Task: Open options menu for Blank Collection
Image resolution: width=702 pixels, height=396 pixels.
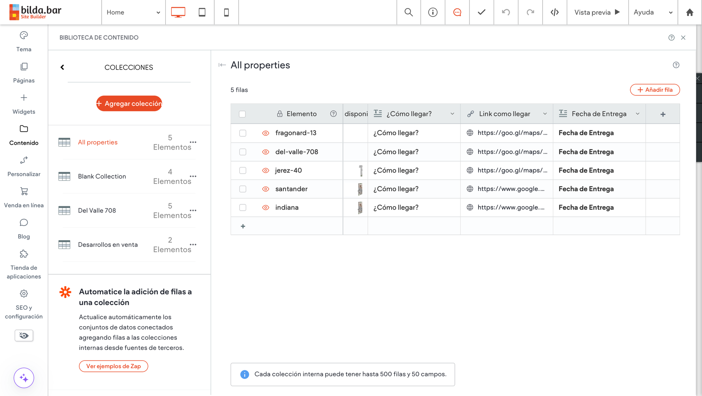Action: (193, 176)
